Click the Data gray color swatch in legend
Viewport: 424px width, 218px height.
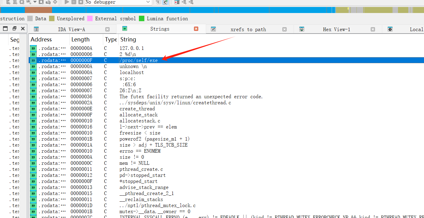click(30, 18)
